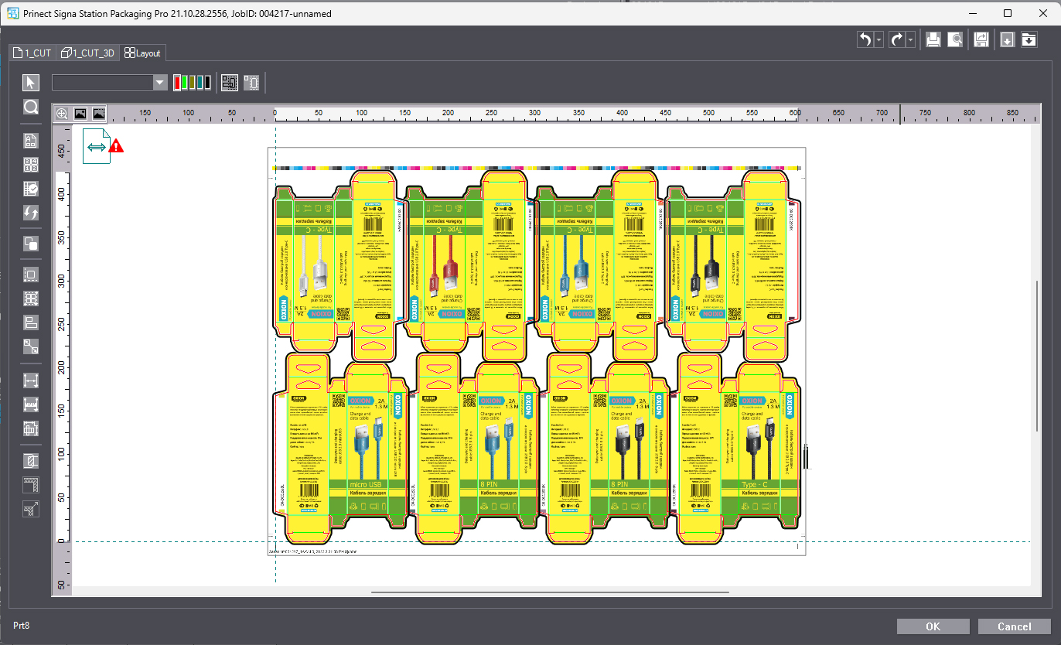Click the undo arrow button
The height and width of the screenshot is (645, 1061).
(865, 39)
